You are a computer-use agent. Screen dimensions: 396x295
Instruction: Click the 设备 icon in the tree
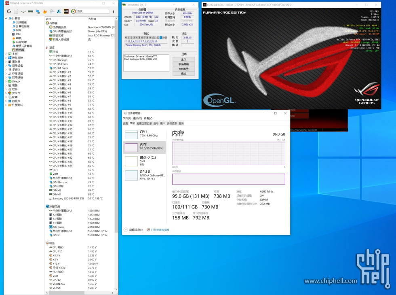(10, 85)
